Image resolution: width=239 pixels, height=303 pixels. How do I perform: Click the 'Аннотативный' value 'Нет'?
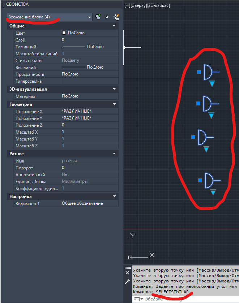point(90,174)
